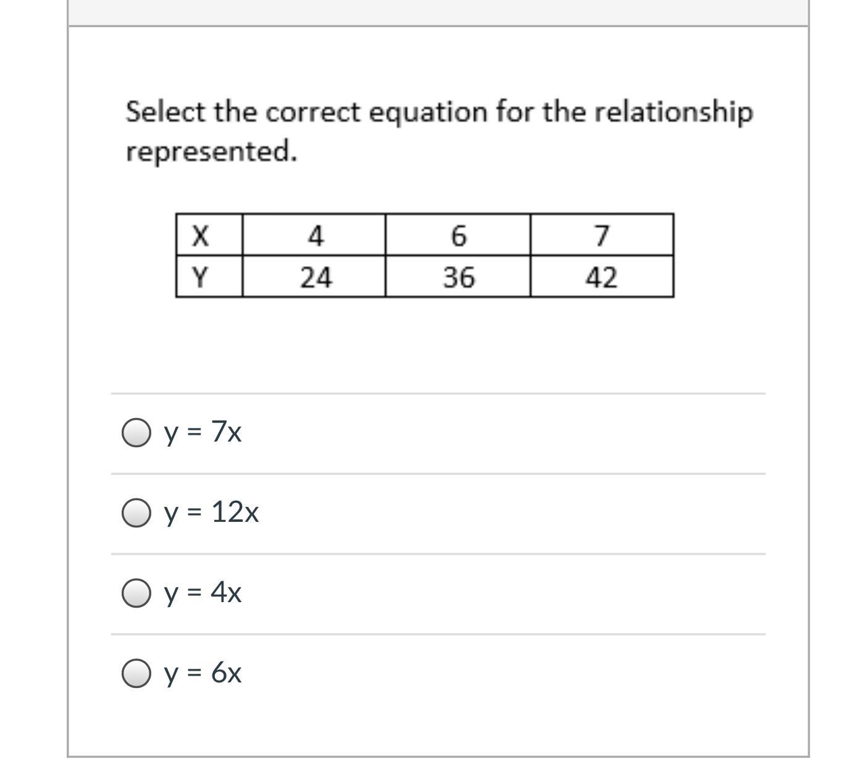
Task: Choose the y = 12x radio button
Action: [136, 513]
